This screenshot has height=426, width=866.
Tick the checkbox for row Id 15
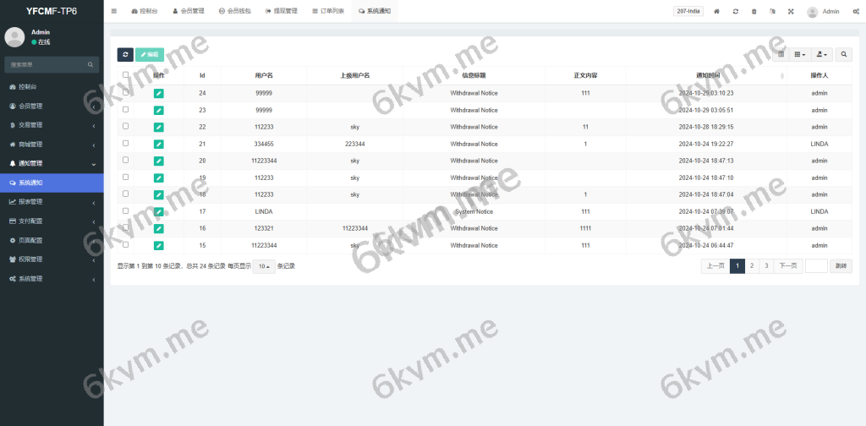click(126, 245)
